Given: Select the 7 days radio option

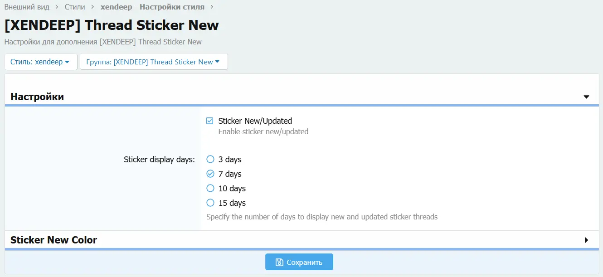Looking at the screenshot, I should pos(210,174).
